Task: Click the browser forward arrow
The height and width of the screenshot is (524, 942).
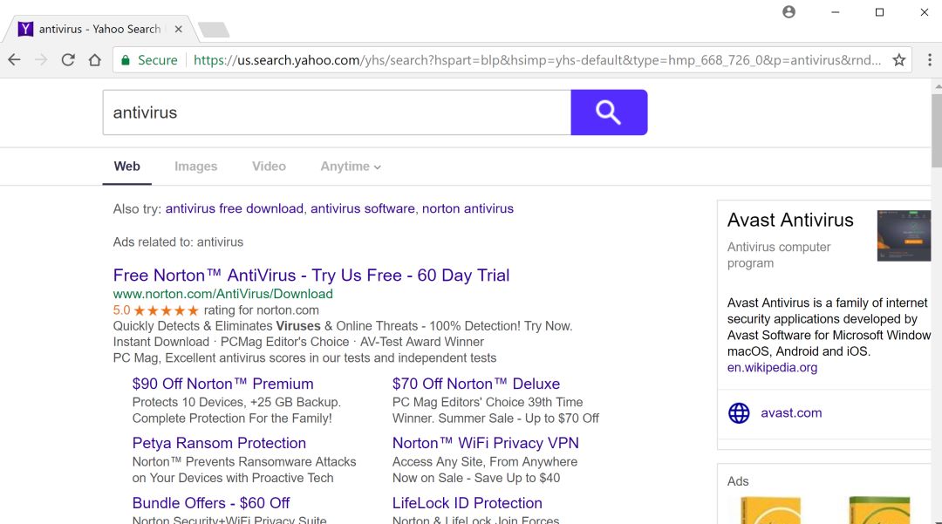Action: click(x=41, y=60)
